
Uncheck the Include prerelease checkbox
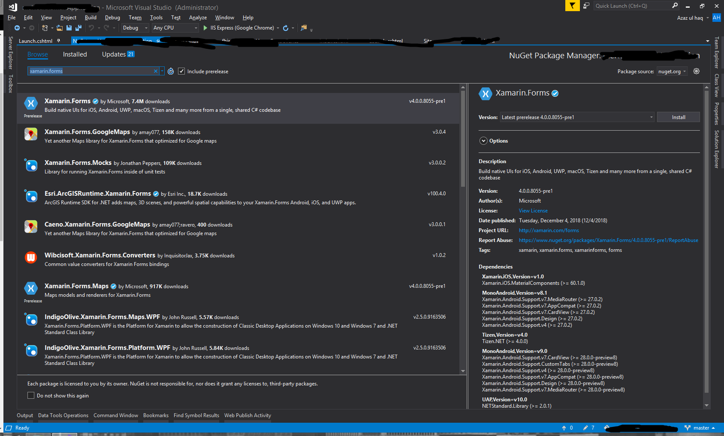point(182,71)
